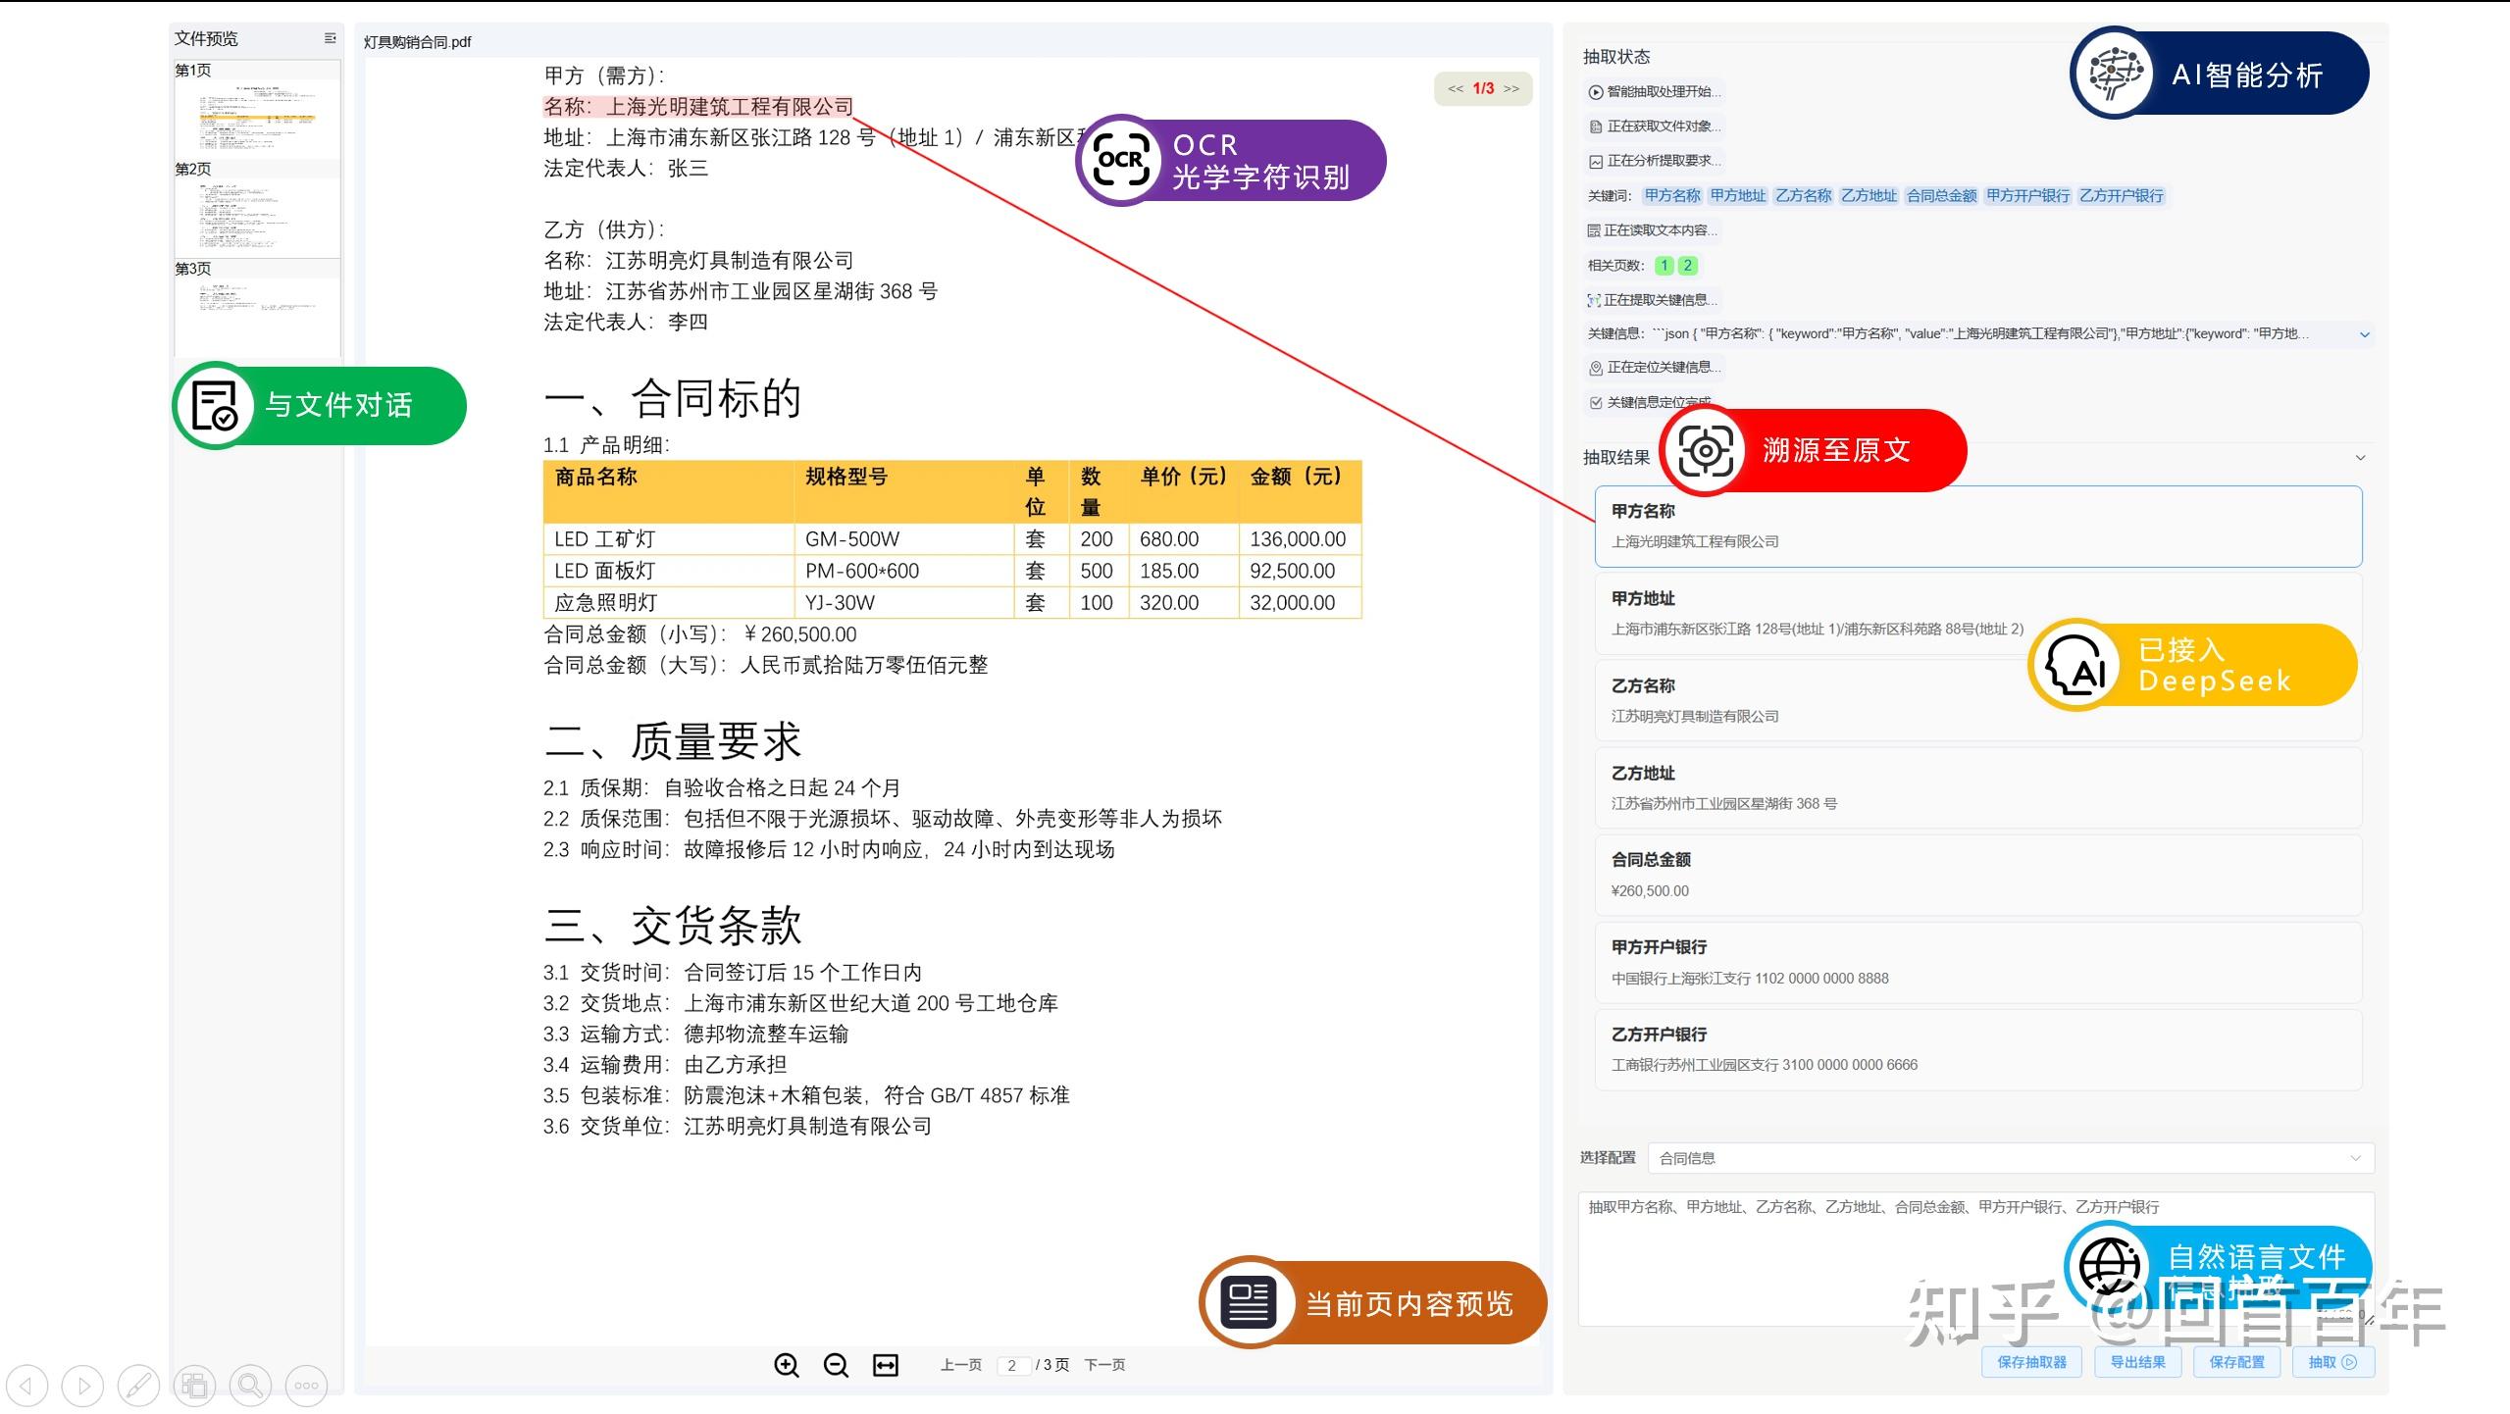Click the 保存抽取器 button
The height and width of the screenshot is (1414, 2510).
[x=2031, y=1361]
